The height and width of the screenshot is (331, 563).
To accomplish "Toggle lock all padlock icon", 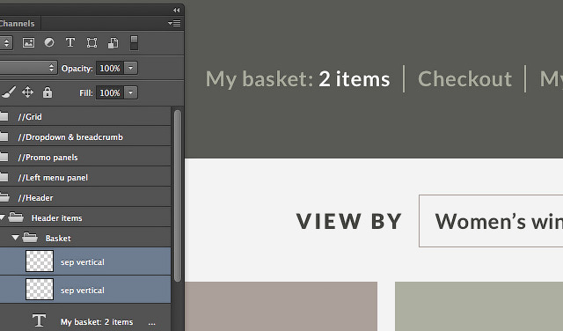I will [x=48, y=92].
